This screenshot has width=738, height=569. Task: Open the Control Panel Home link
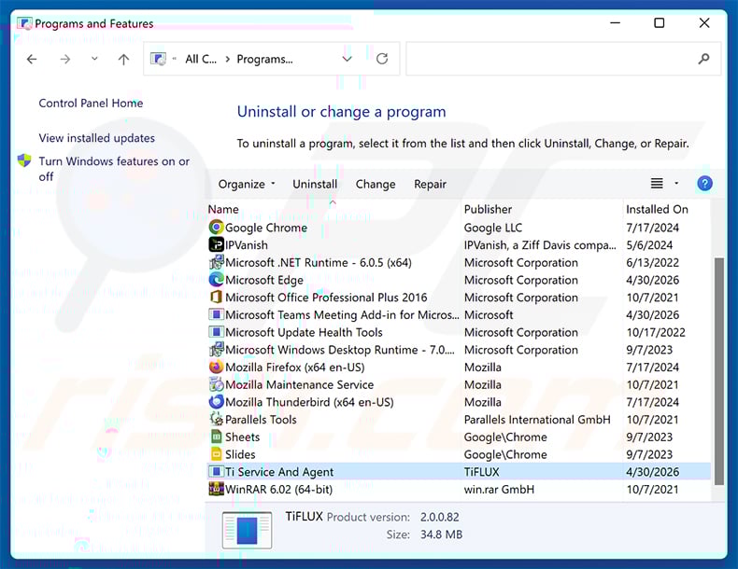tap(91, 103)
